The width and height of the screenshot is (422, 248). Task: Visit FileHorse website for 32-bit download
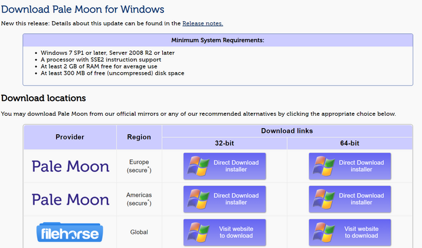(224, 232)
